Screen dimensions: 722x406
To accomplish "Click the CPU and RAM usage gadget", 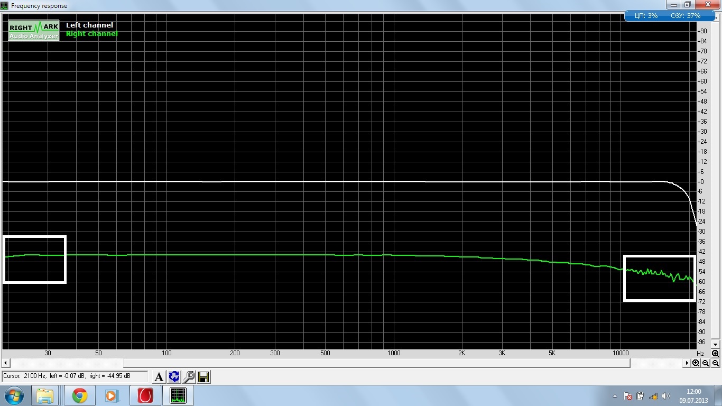I will click(669, 16).
